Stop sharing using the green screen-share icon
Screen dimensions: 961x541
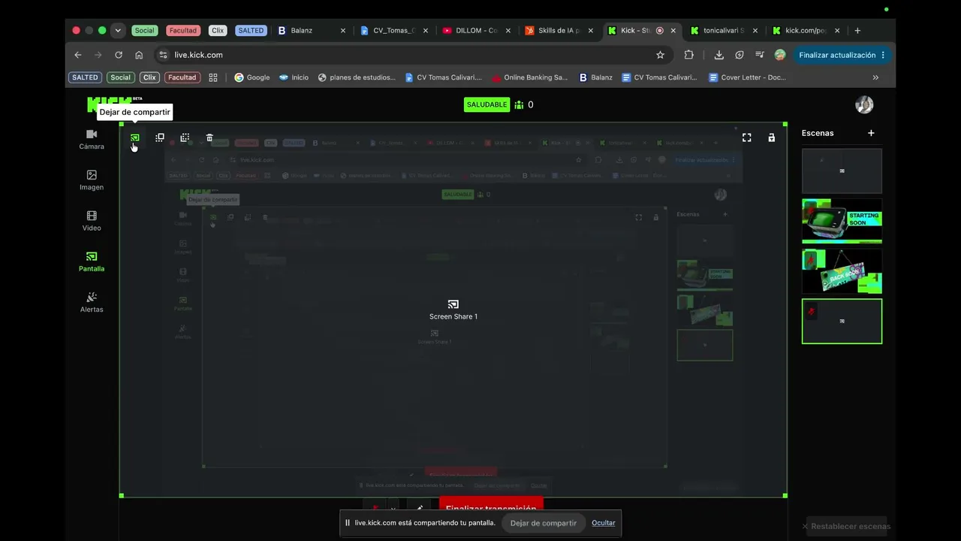pyautogui.click(x=135, y=138)
